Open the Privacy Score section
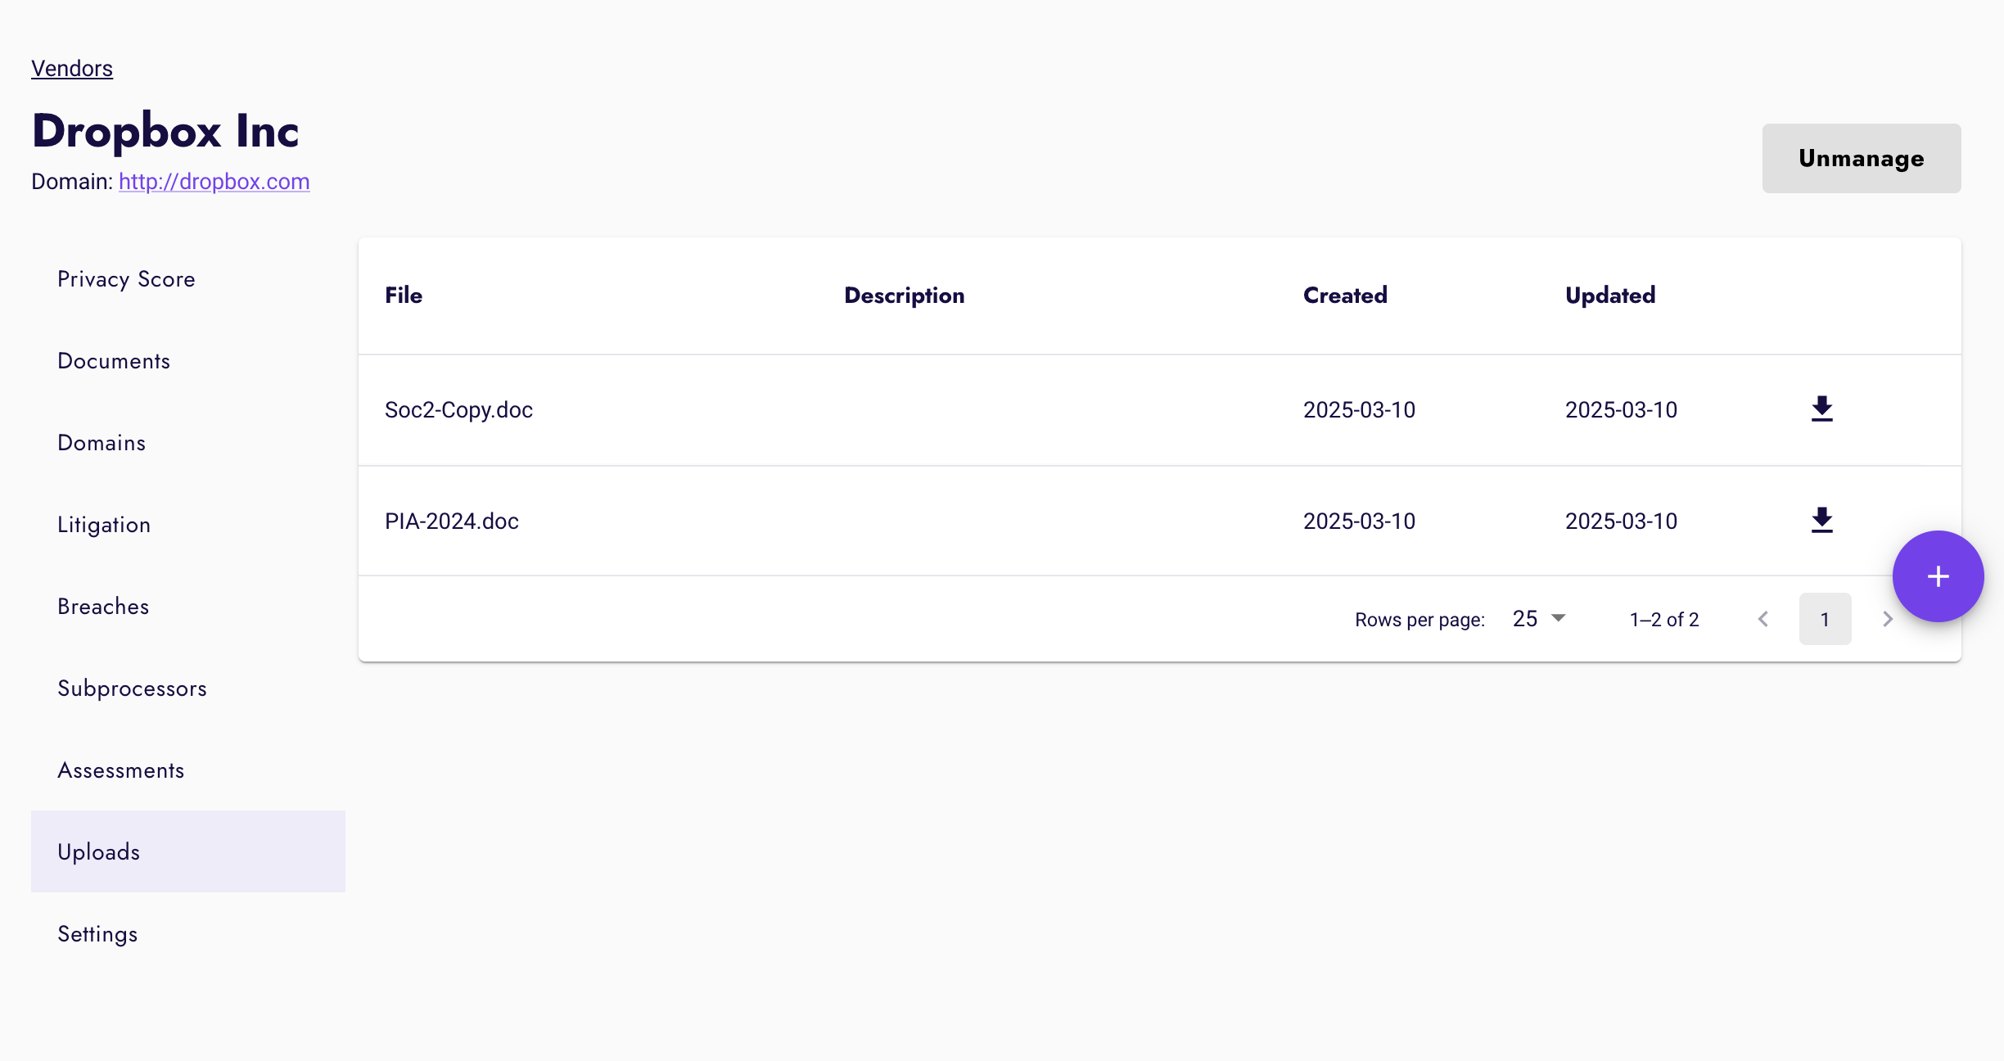The height and width of the screenshot is (1061, 2004). (188, 278)
